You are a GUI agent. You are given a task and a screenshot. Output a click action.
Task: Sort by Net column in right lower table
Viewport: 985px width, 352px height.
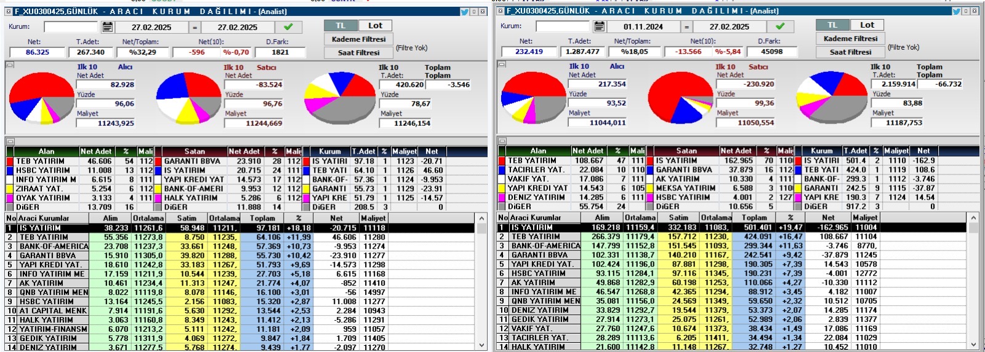coord(829,217)
